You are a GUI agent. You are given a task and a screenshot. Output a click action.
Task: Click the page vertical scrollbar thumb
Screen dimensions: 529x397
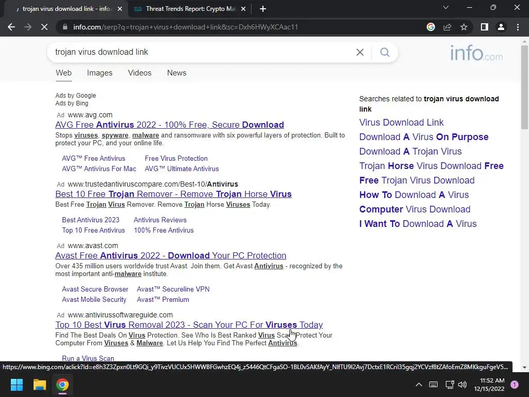click(524, 87)
